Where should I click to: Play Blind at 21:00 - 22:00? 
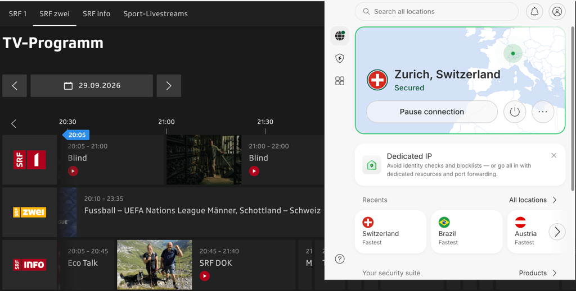pyautogui.click(x=254, y=171)
